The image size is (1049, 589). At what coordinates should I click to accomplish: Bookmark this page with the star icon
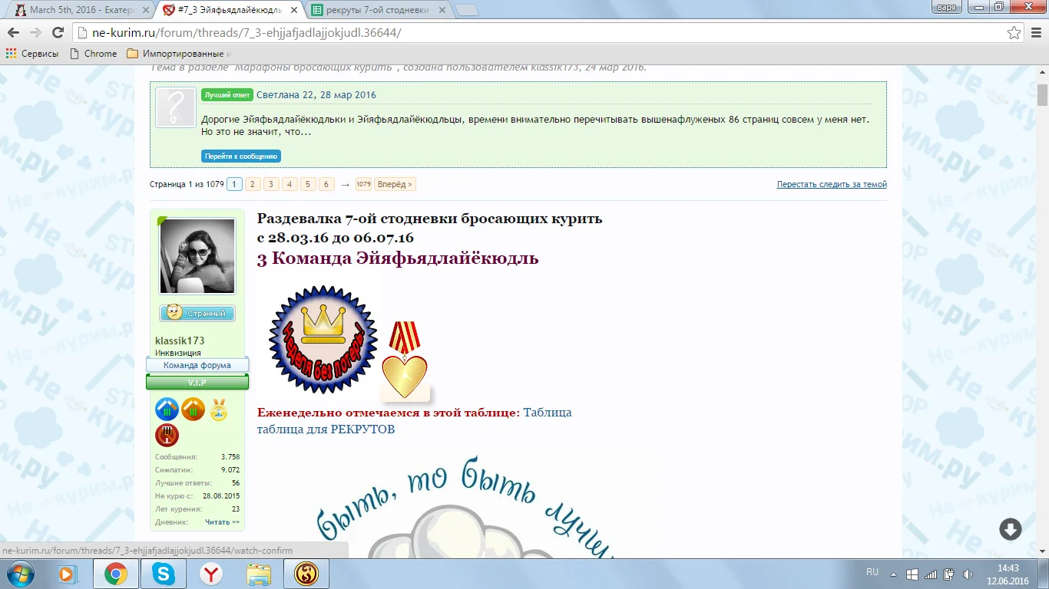point(1014,33)
